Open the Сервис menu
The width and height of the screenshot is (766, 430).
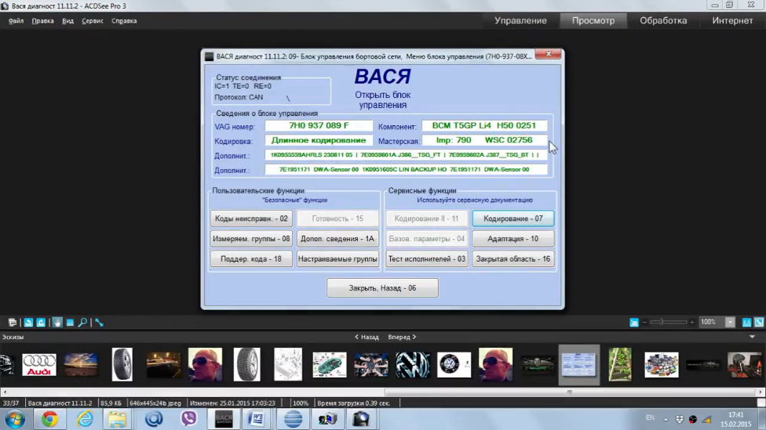tap(93, 21)
